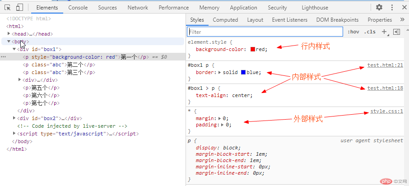Viewport: 409px width, 186px height.
Task: Open DevTools settings gear
Action: [x=379, y=7]
